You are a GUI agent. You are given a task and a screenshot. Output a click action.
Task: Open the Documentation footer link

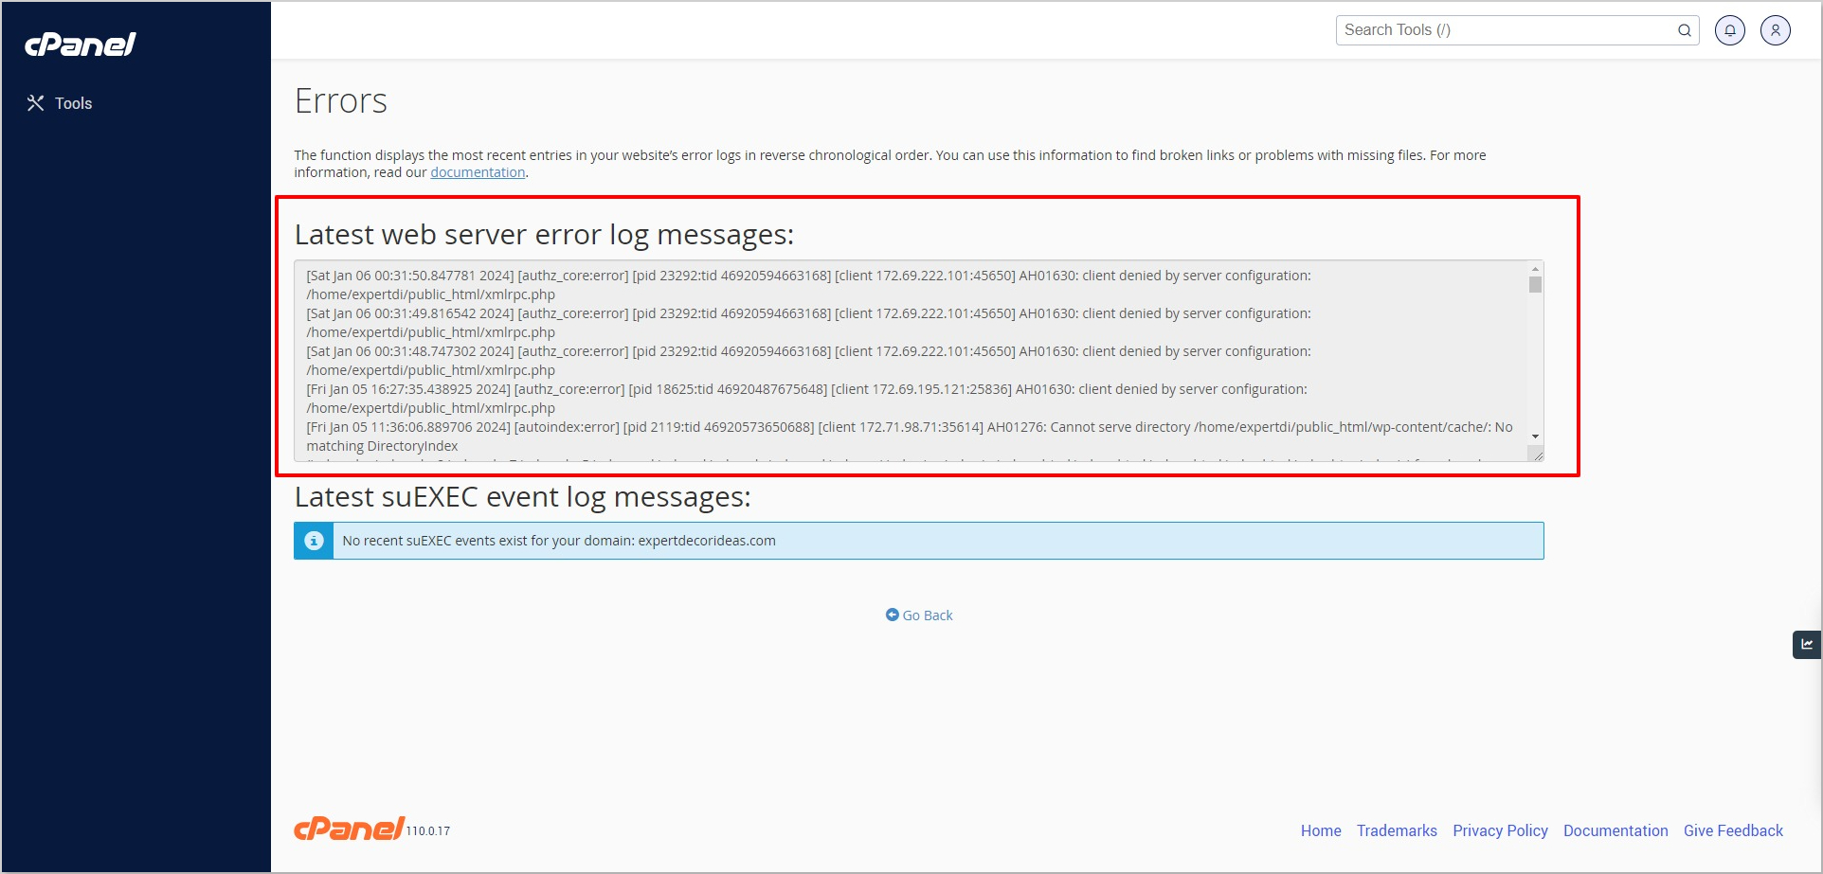click(x=1615, y=830)
